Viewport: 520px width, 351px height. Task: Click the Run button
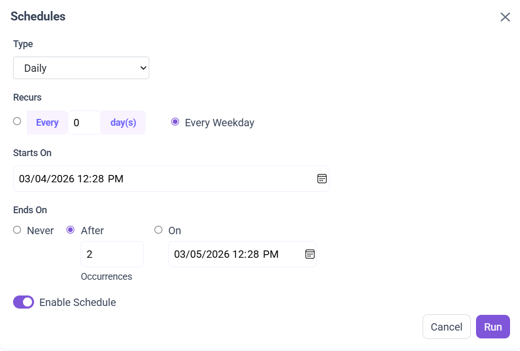493,327
